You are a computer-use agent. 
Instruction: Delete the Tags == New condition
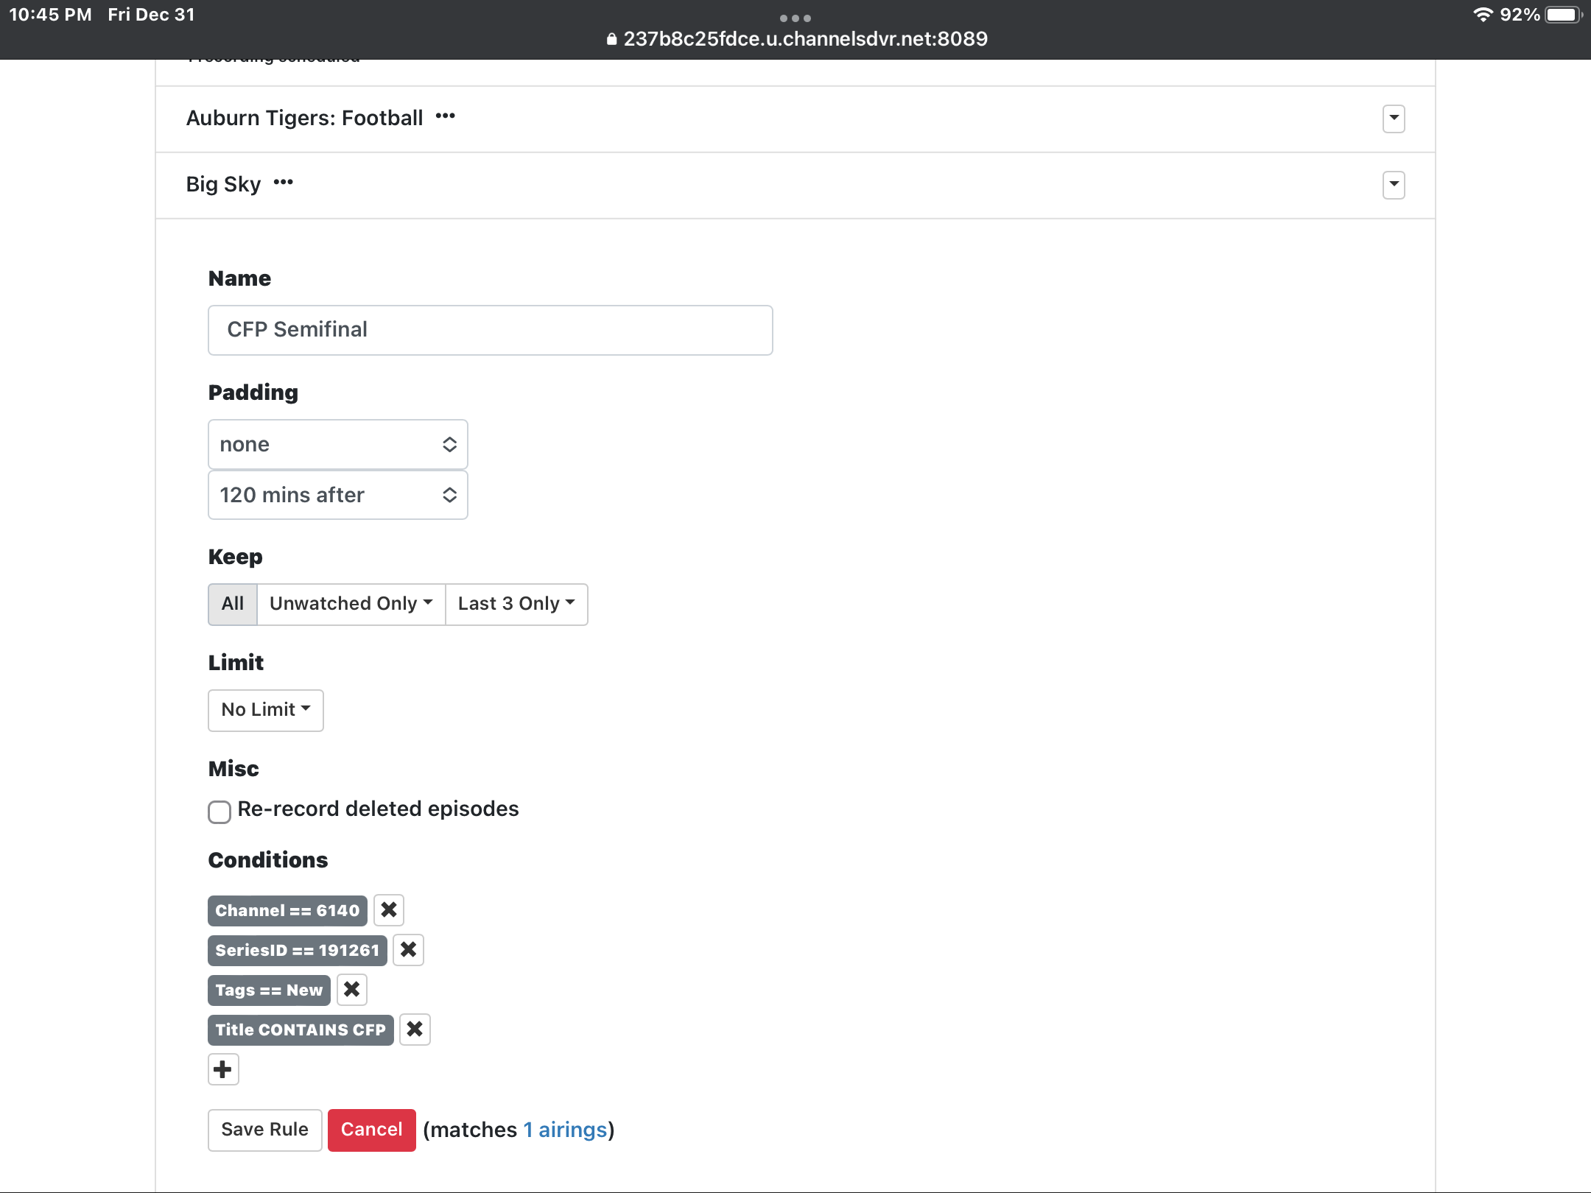click(352, 990)
